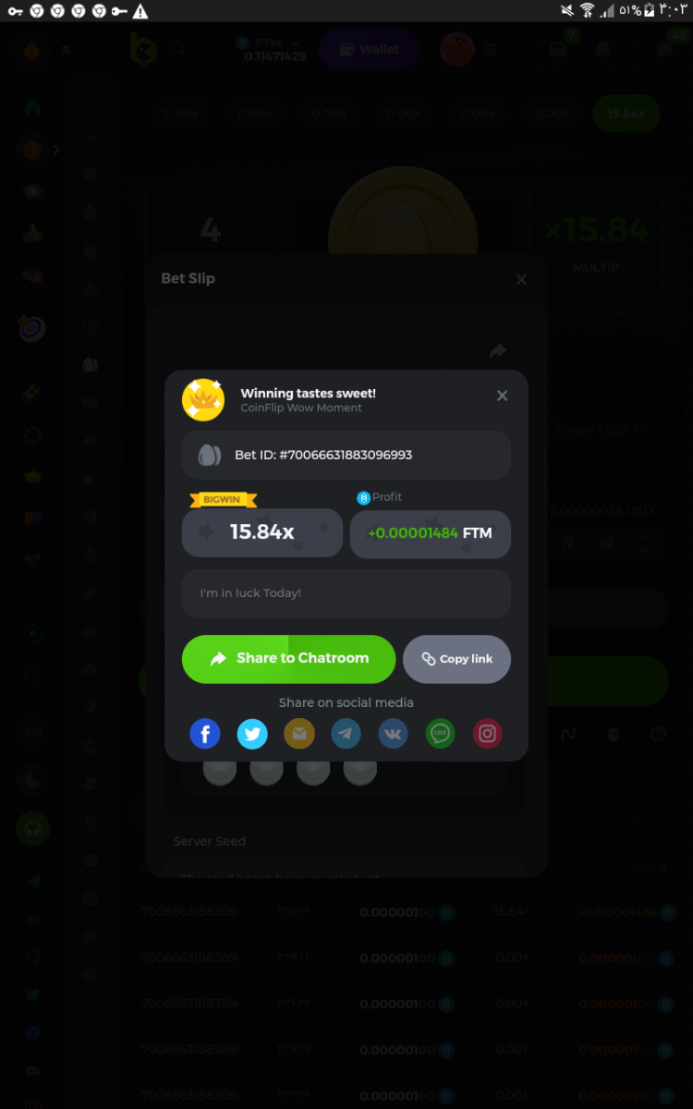Click the Share to Chatroom button
Viewport: 693px width, 1109px height.
(x=289, y=659)
